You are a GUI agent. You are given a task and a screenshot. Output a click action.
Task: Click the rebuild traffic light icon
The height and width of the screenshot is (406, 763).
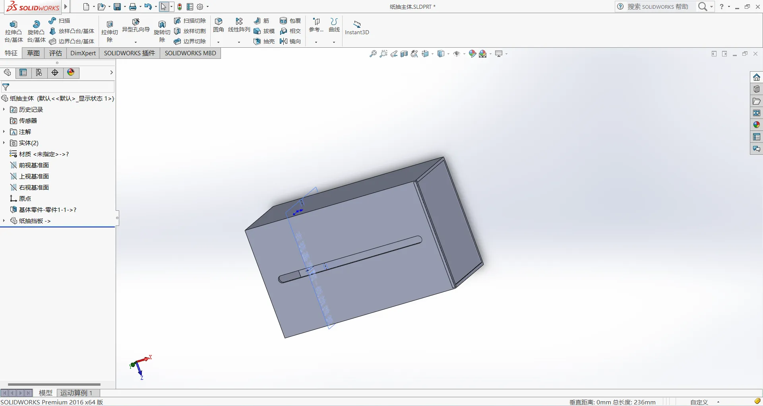click(180, 7)
